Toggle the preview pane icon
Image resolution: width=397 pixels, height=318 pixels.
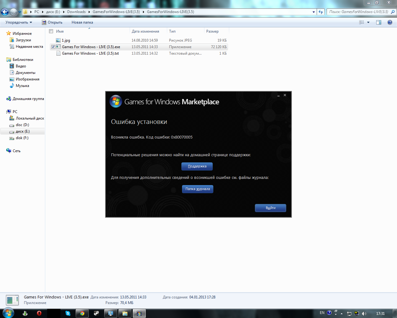pyautogui.click(x=379, y=22)
